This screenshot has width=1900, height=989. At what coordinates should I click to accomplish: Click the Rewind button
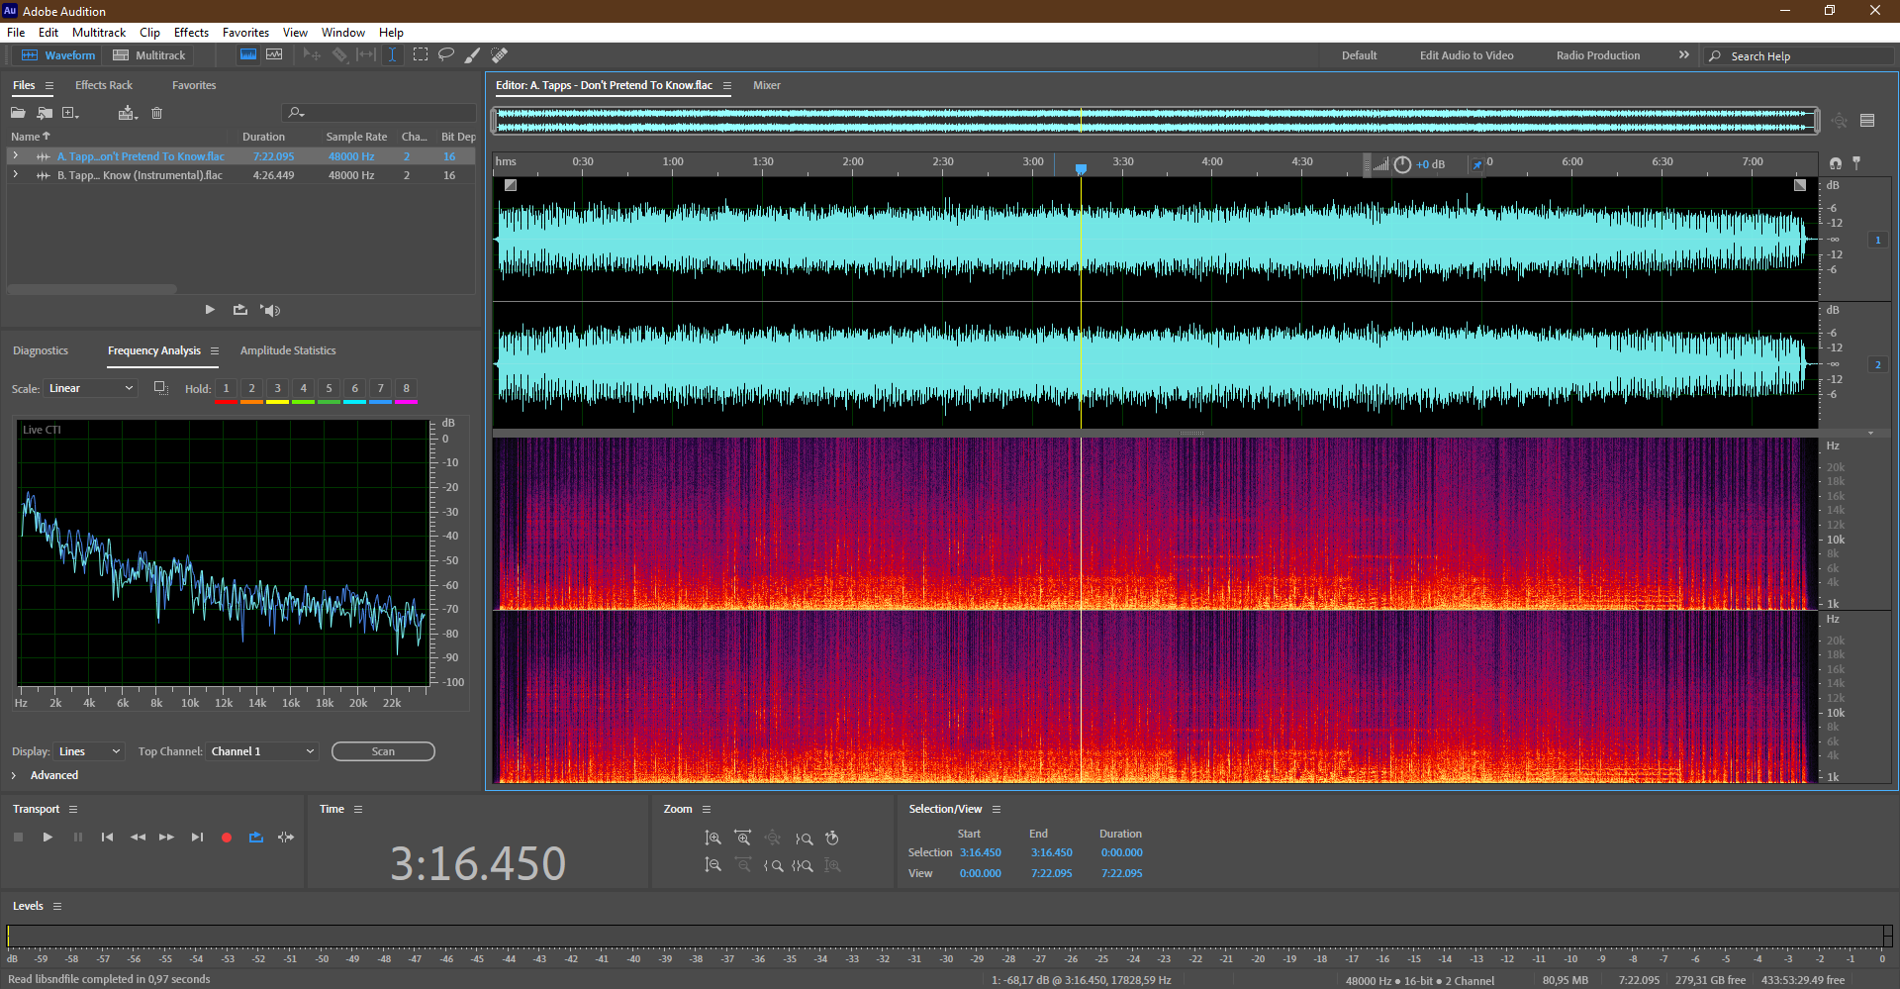pos(138,838)
